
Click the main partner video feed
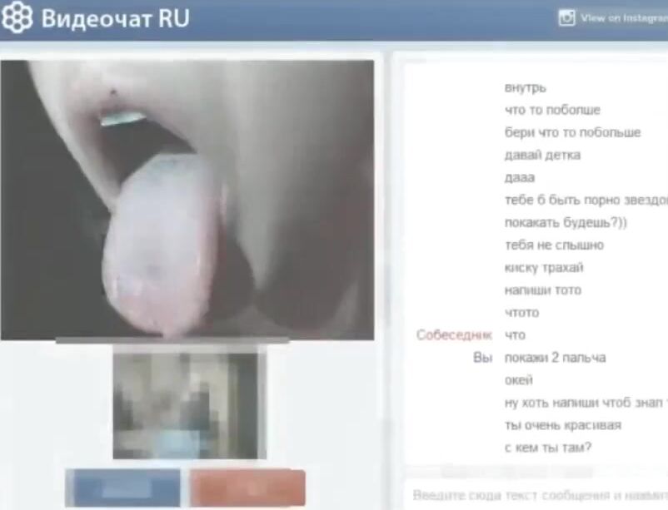[x=187, y=200]
